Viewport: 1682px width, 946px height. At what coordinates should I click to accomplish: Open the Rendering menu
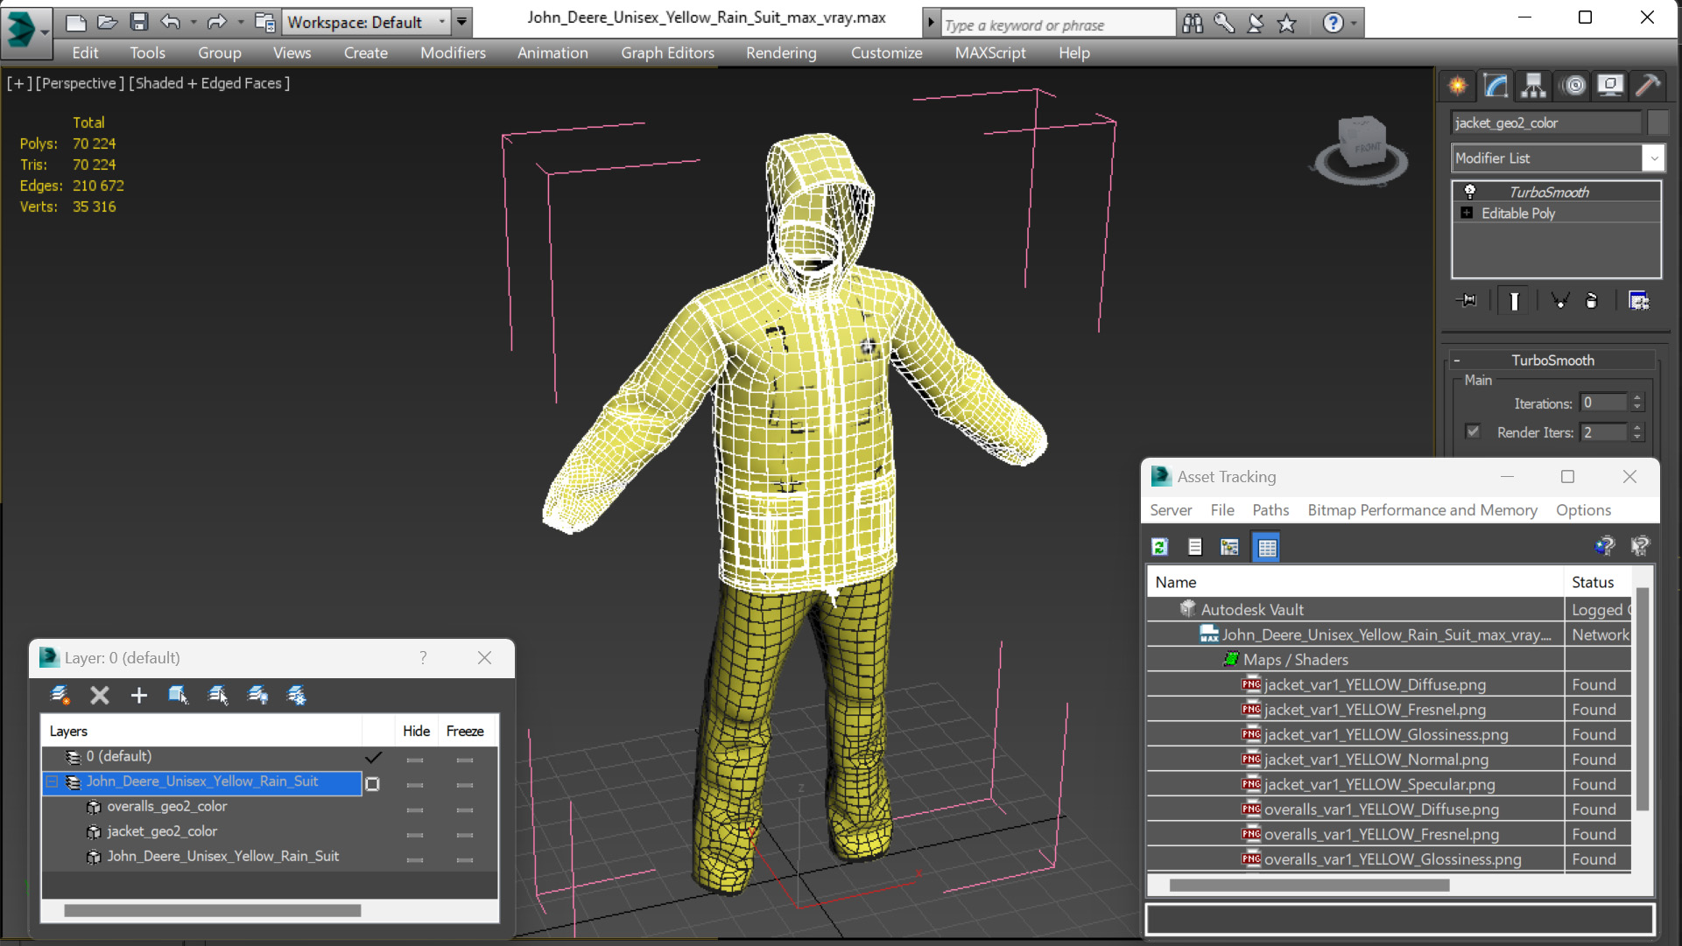coord(781,53)
